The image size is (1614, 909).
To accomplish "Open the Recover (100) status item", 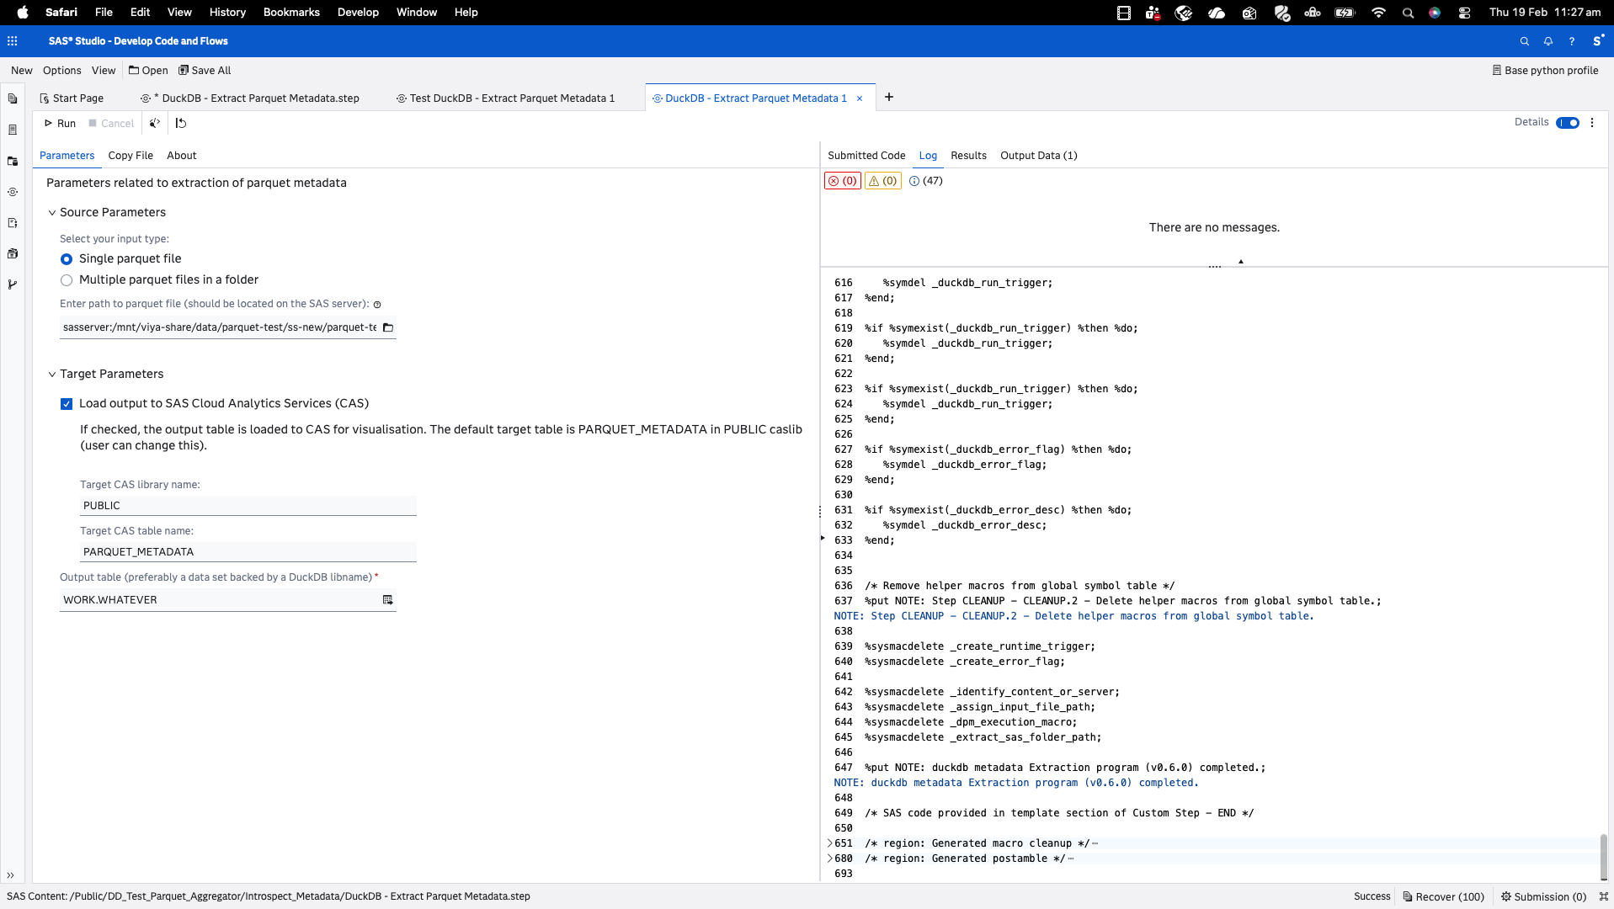I will pos(1443,896).
